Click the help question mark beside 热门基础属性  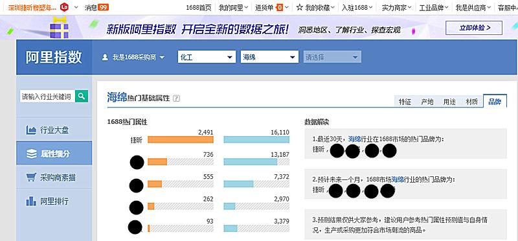tap(176, 98)
